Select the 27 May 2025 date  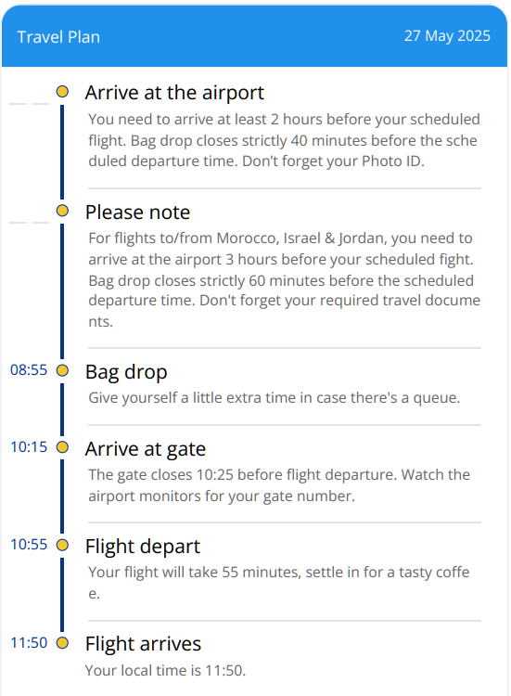pyautogui.click(x=447, y=36)
